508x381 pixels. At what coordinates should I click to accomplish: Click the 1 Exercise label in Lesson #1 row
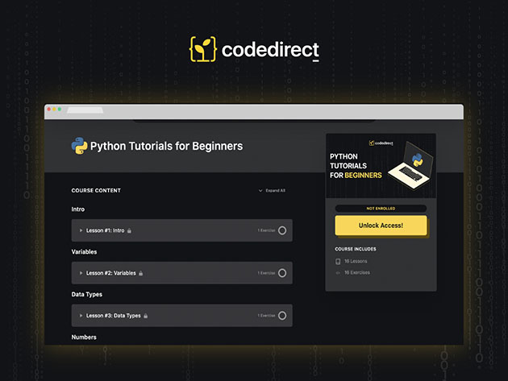(x=266, y=230)
